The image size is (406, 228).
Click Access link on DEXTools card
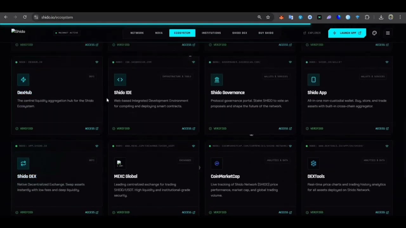point(382,212)
